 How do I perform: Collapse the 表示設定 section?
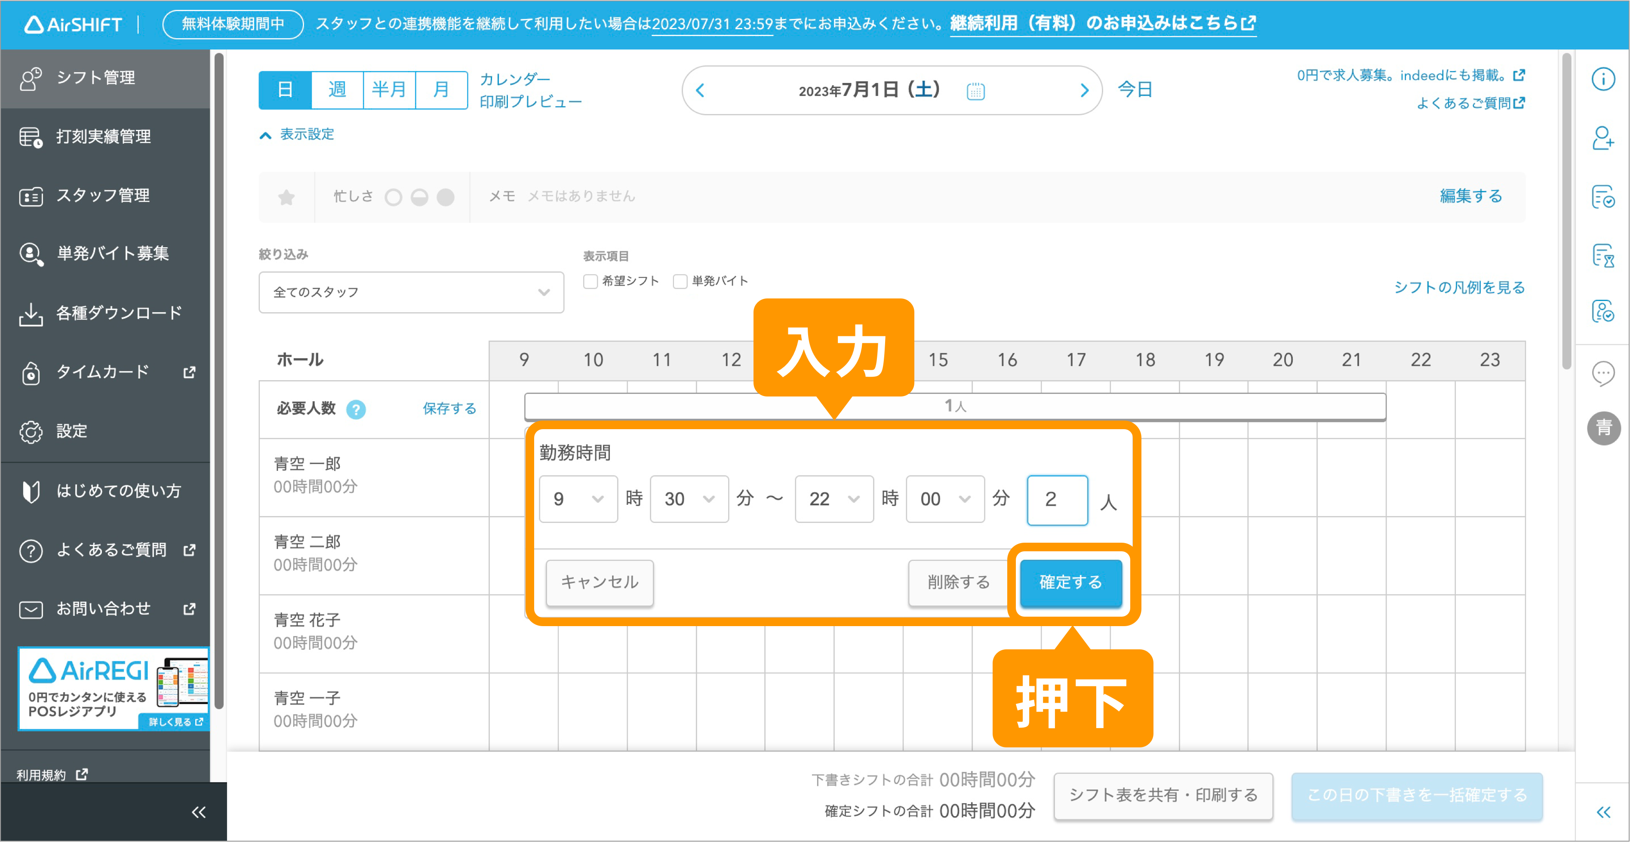pyautogui.click(x=297, y=135)
